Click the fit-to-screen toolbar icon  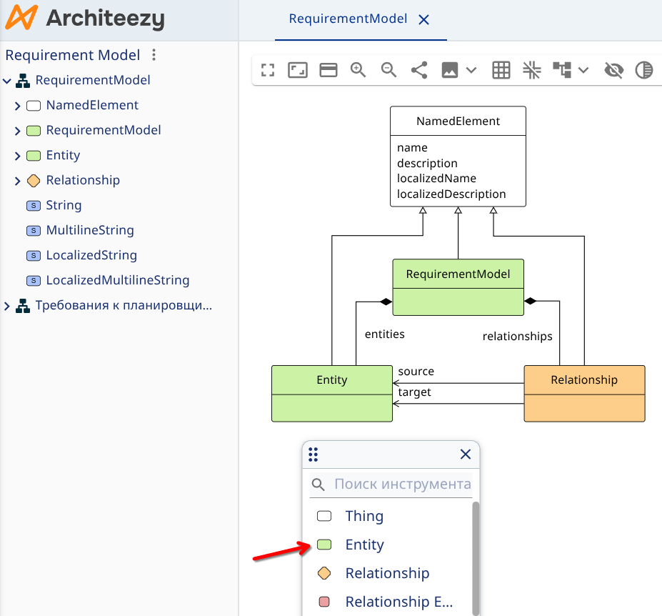[298, 70]
